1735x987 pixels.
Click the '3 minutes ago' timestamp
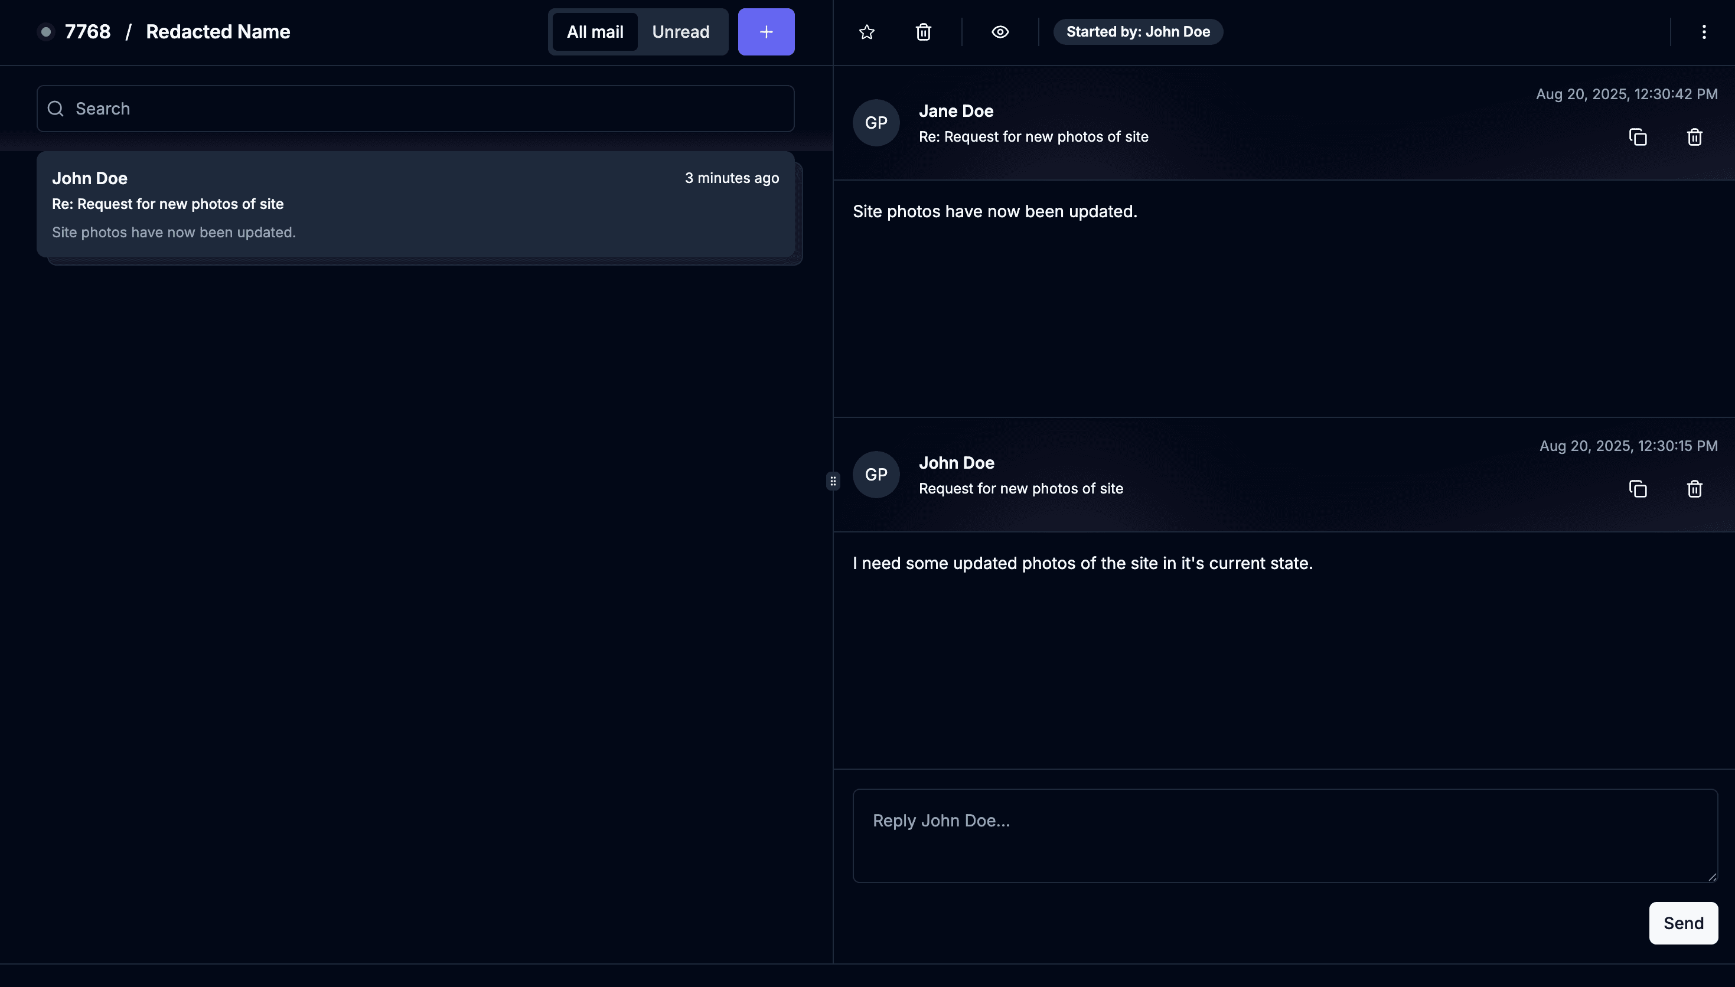732,178
